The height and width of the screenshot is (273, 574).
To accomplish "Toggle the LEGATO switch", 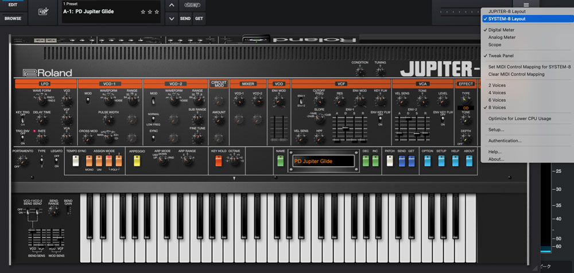I will click(x=56, y=160).
